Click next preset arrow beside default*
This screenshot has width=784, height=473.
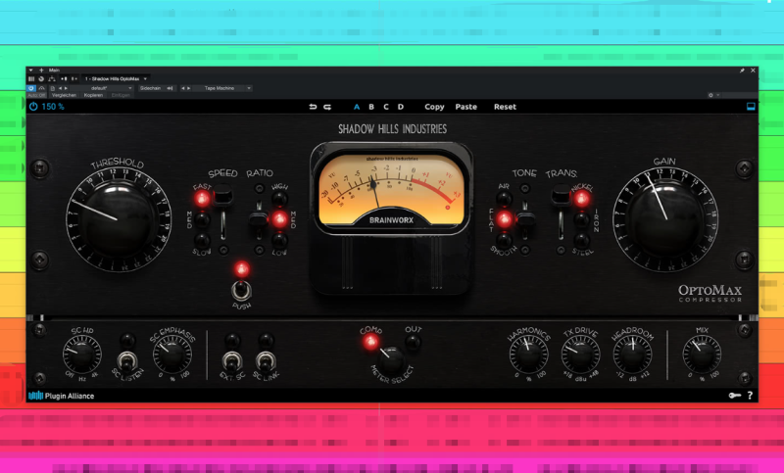[66, 88]
